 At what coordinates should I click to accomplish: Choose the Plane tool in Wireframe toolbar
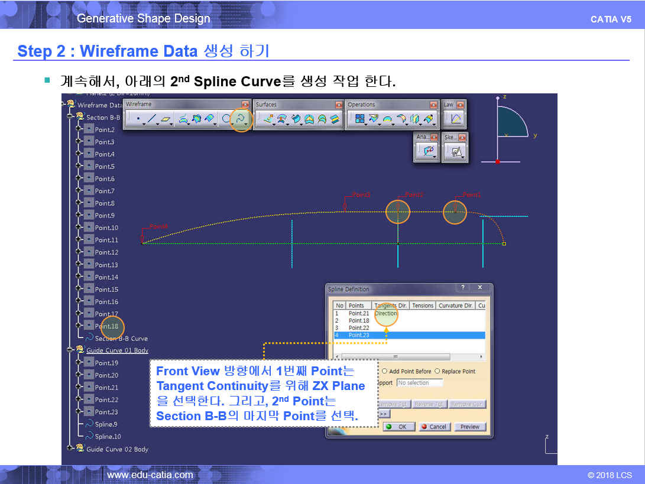coord(167,119)
